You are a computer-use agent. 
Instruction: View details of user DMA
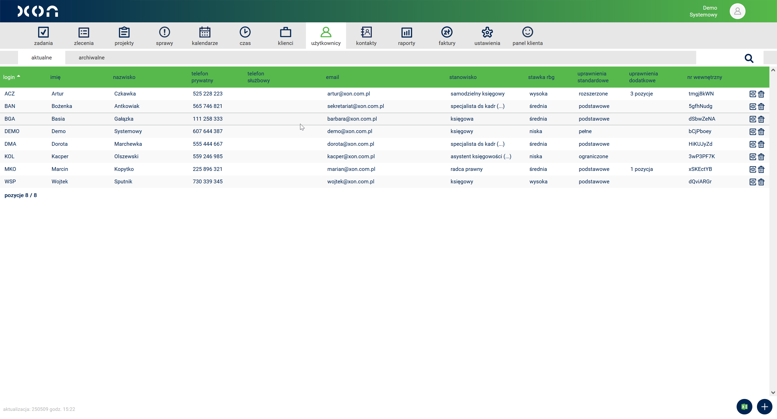(753, 144)
